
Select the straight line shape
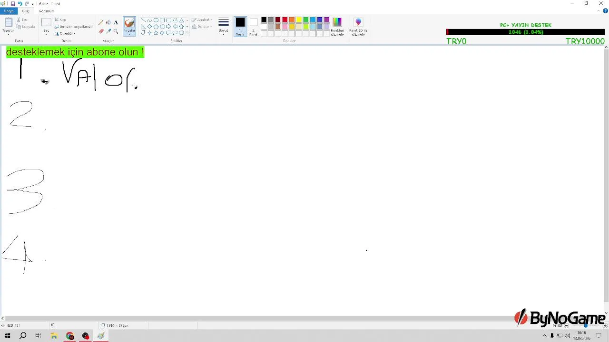click(143, 20)
